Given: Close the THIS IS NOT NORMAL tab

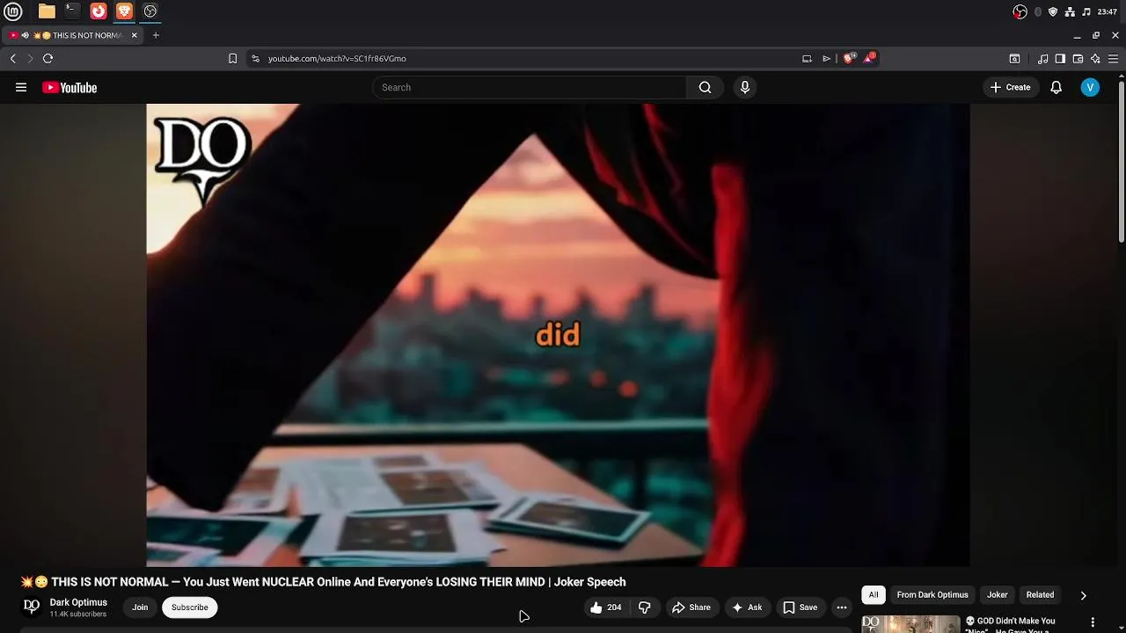Looking at the screenshot, I should click(x=135, y=35).
